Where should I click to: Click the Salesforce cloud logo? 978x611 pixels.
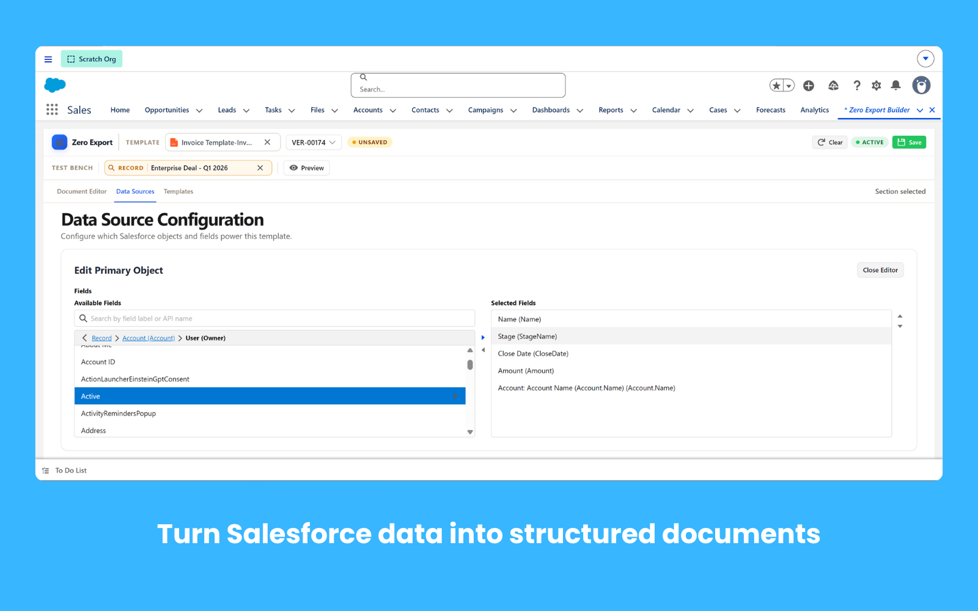pyautogui.click(x=55, y=85)
